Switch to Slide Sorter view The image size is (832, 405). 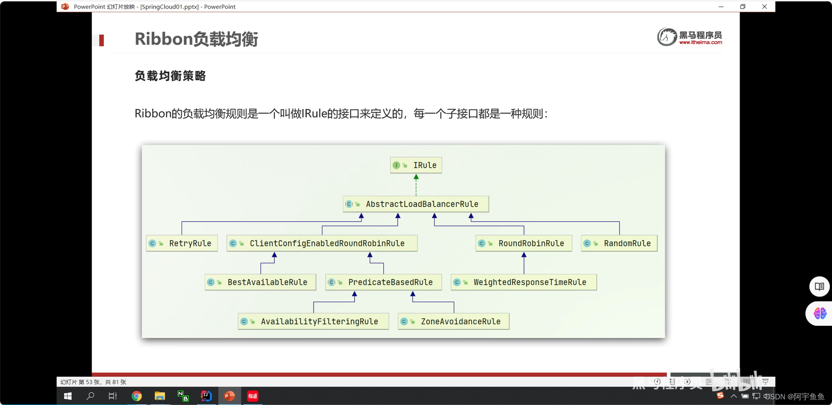pyautogui.click(x=728, y=381)
